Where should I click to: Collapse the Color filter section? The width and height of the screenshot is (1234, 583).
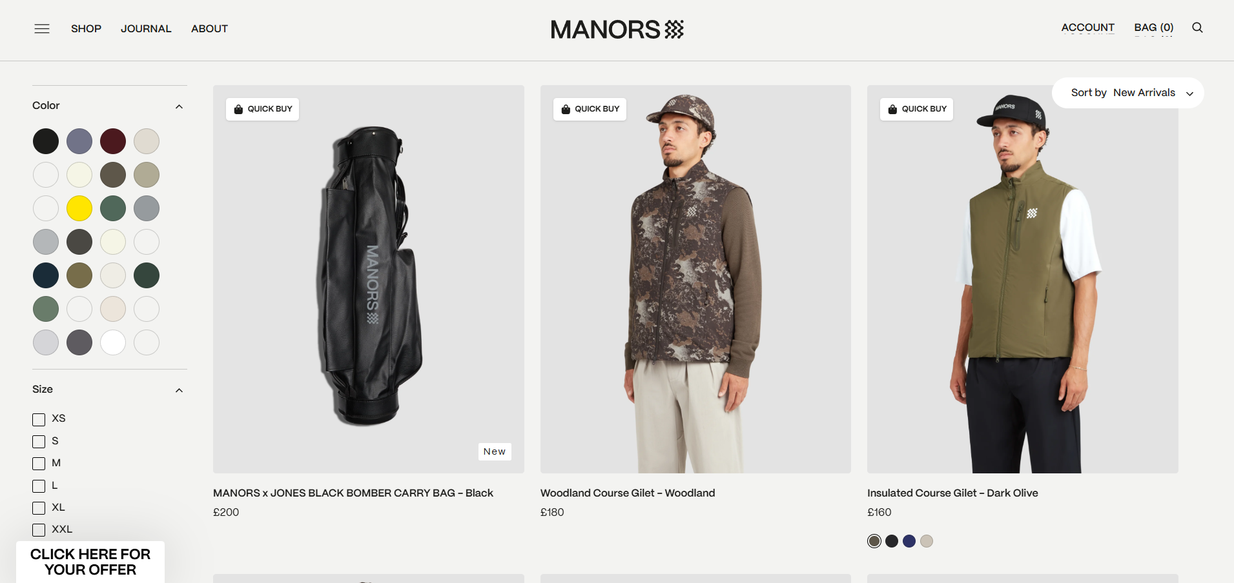coord(180,106)
